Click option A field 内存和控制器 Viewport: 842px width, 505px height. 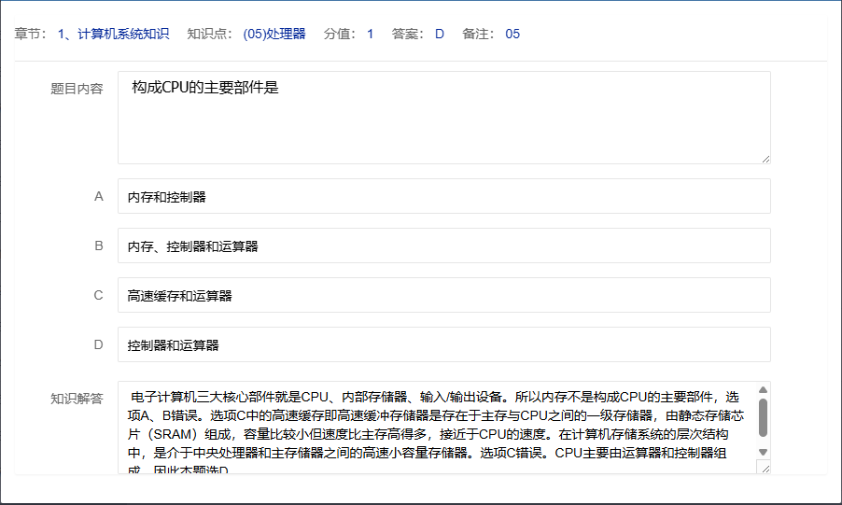coord(443,197)
